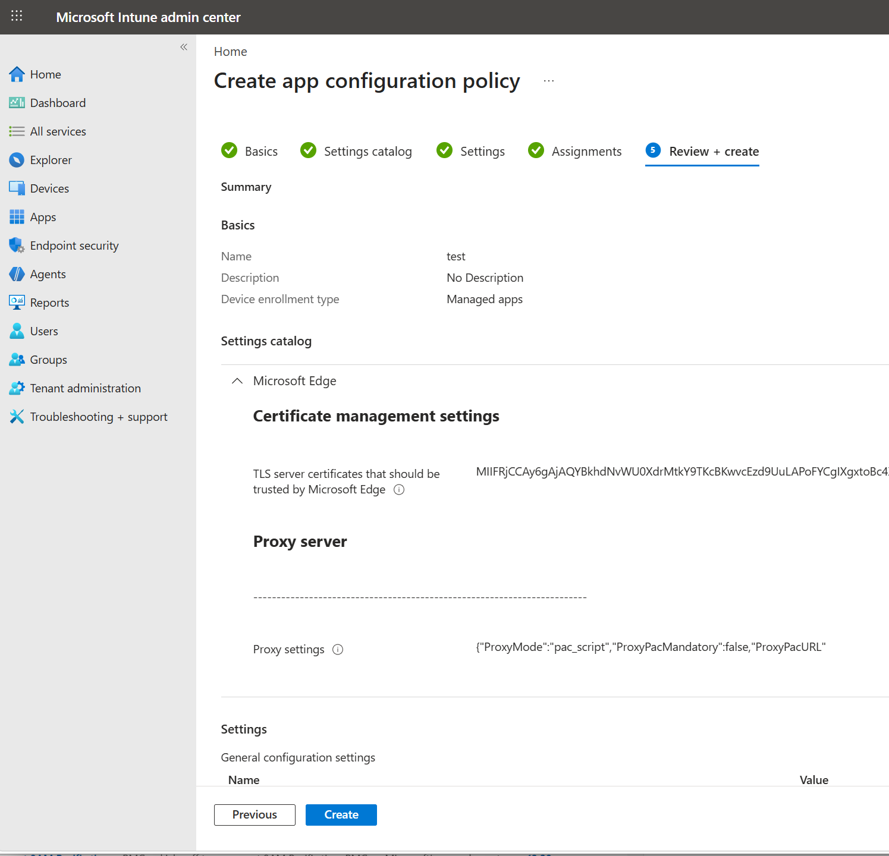Click the 'No Description' value
Image resolution: width=889 pixels, height=856 pixels.
(x=485, y=278)
